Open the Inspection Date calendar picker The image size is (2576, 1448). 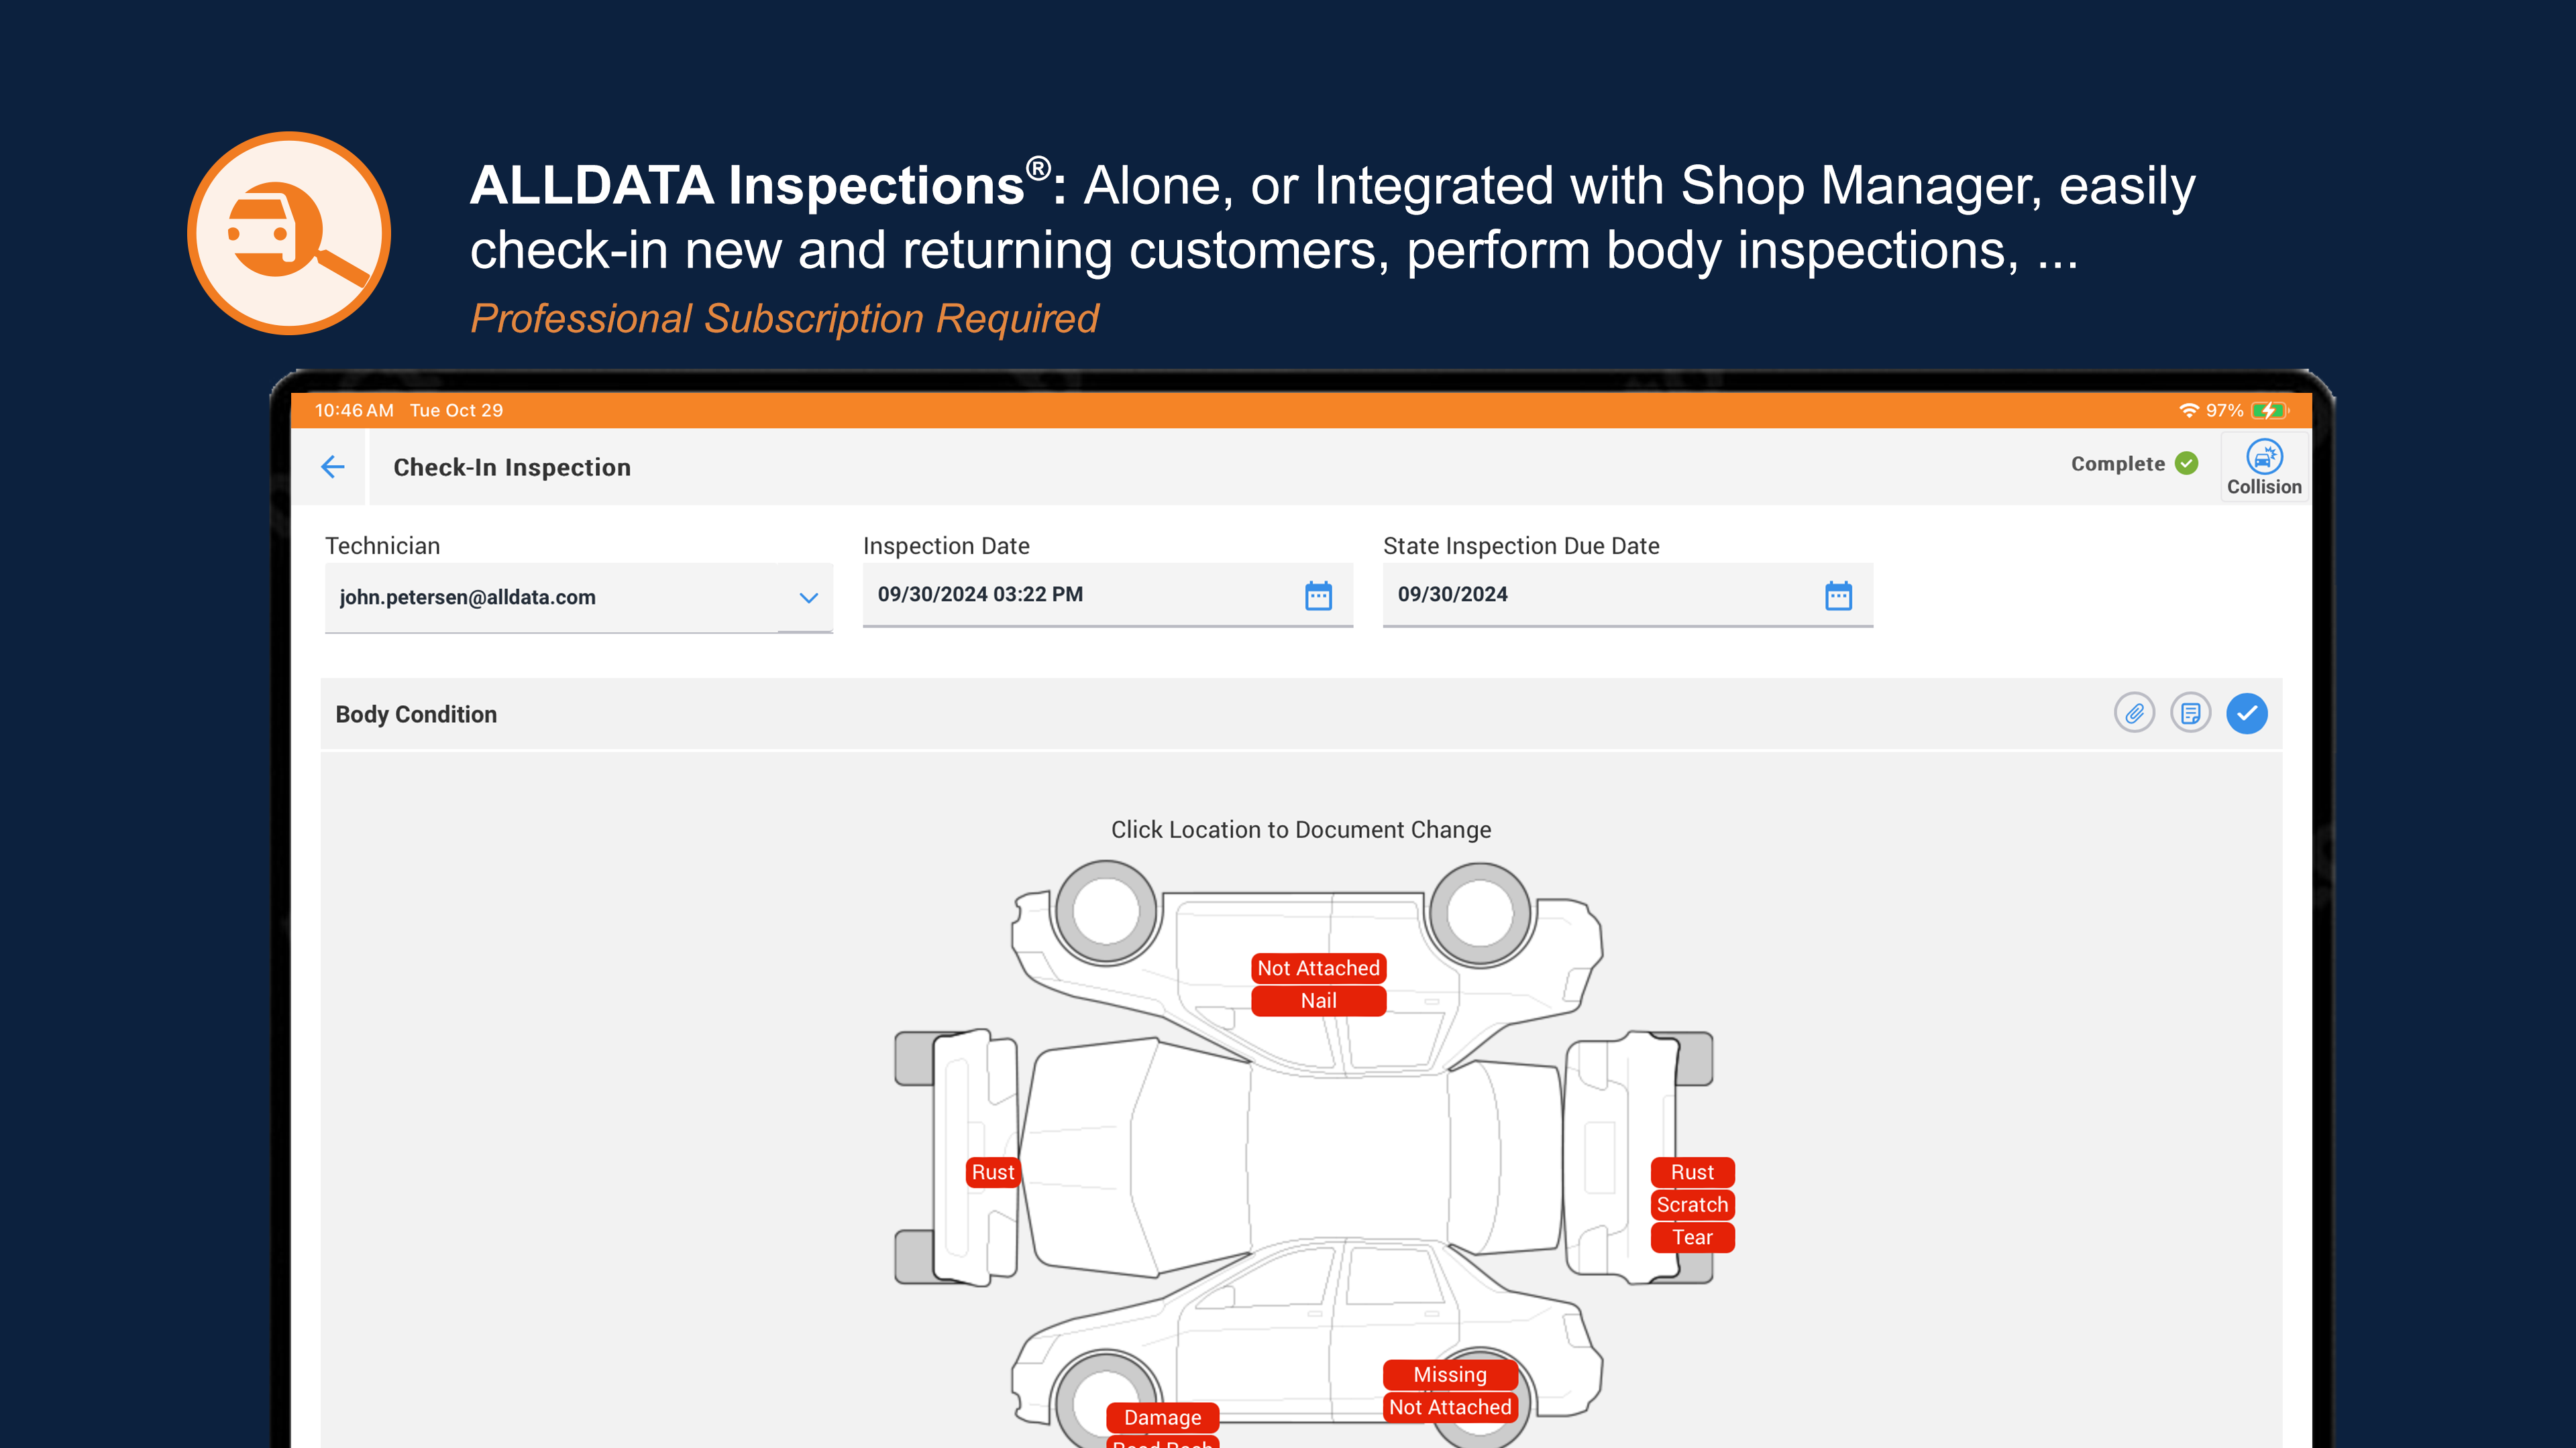[x=1318, y=595]
